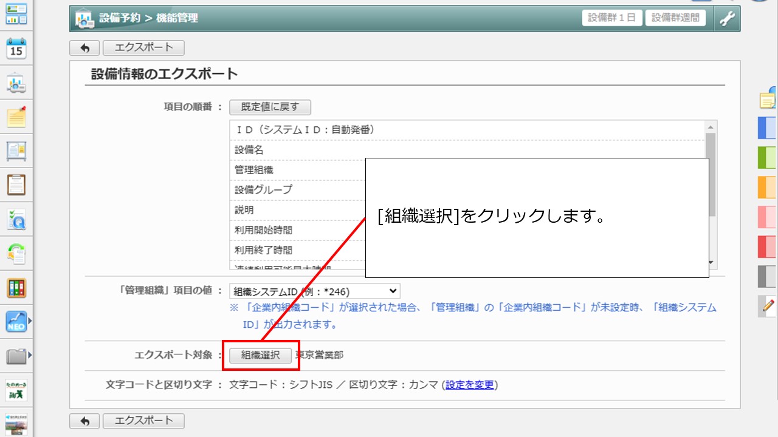Viewport: 778px width, 437px height.
Task: Expand the arrow beside the folder icon
Action: (30, 354)
